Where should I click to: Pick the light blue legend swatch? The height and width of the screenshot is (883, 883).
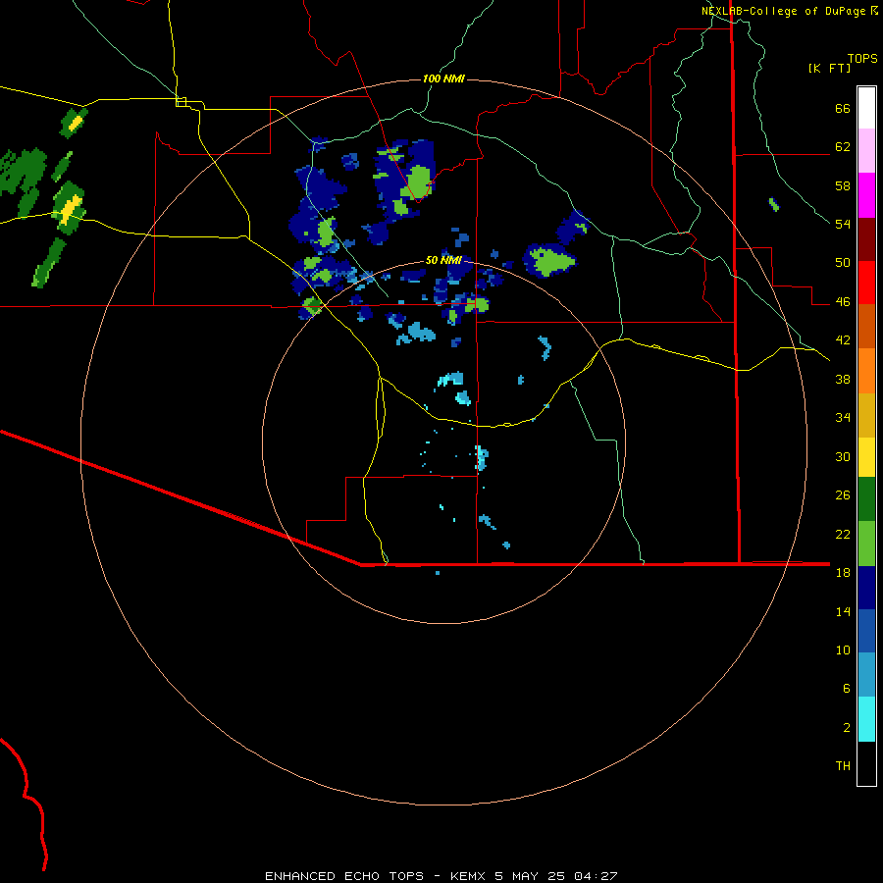[866, 675]
